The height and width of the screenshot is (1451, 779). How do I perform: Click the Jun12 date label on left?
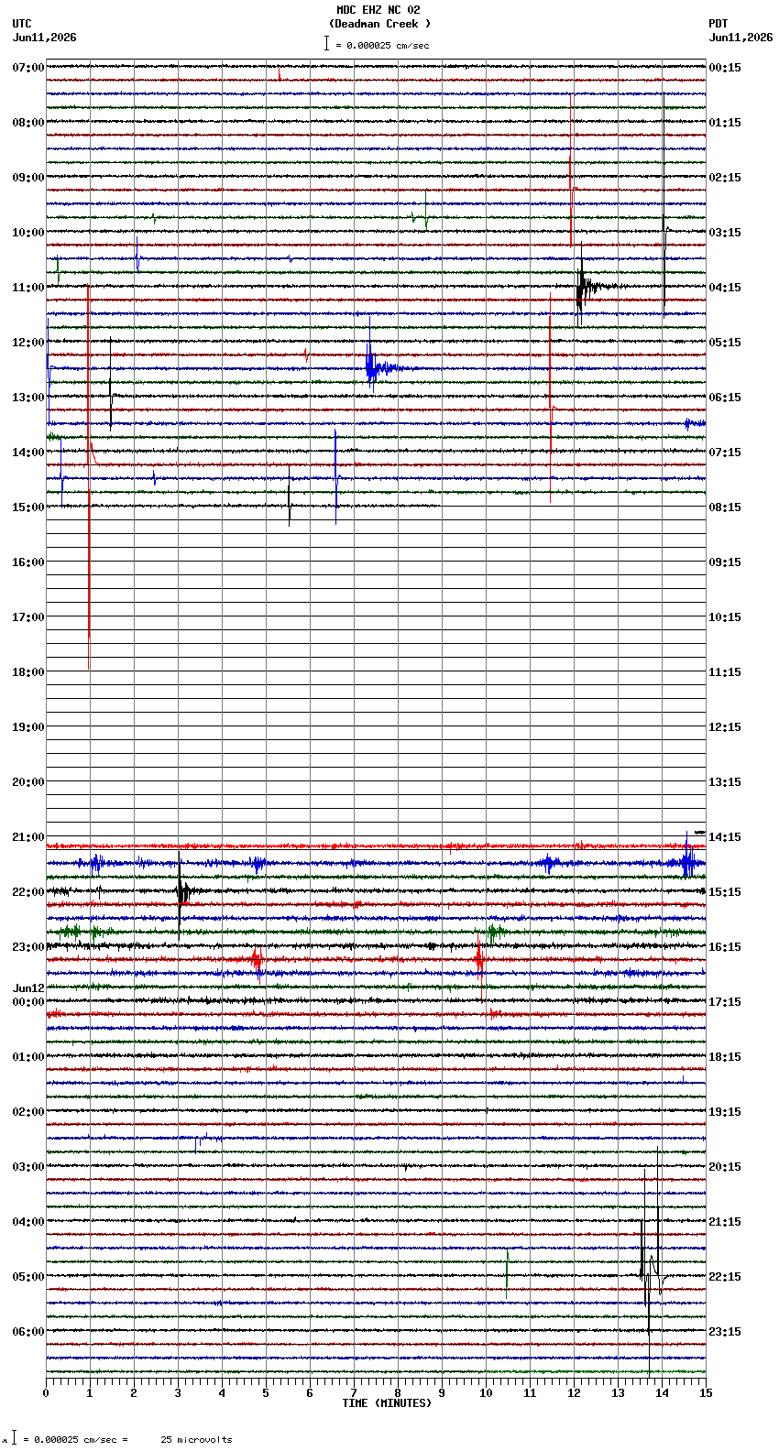[28, 988]
